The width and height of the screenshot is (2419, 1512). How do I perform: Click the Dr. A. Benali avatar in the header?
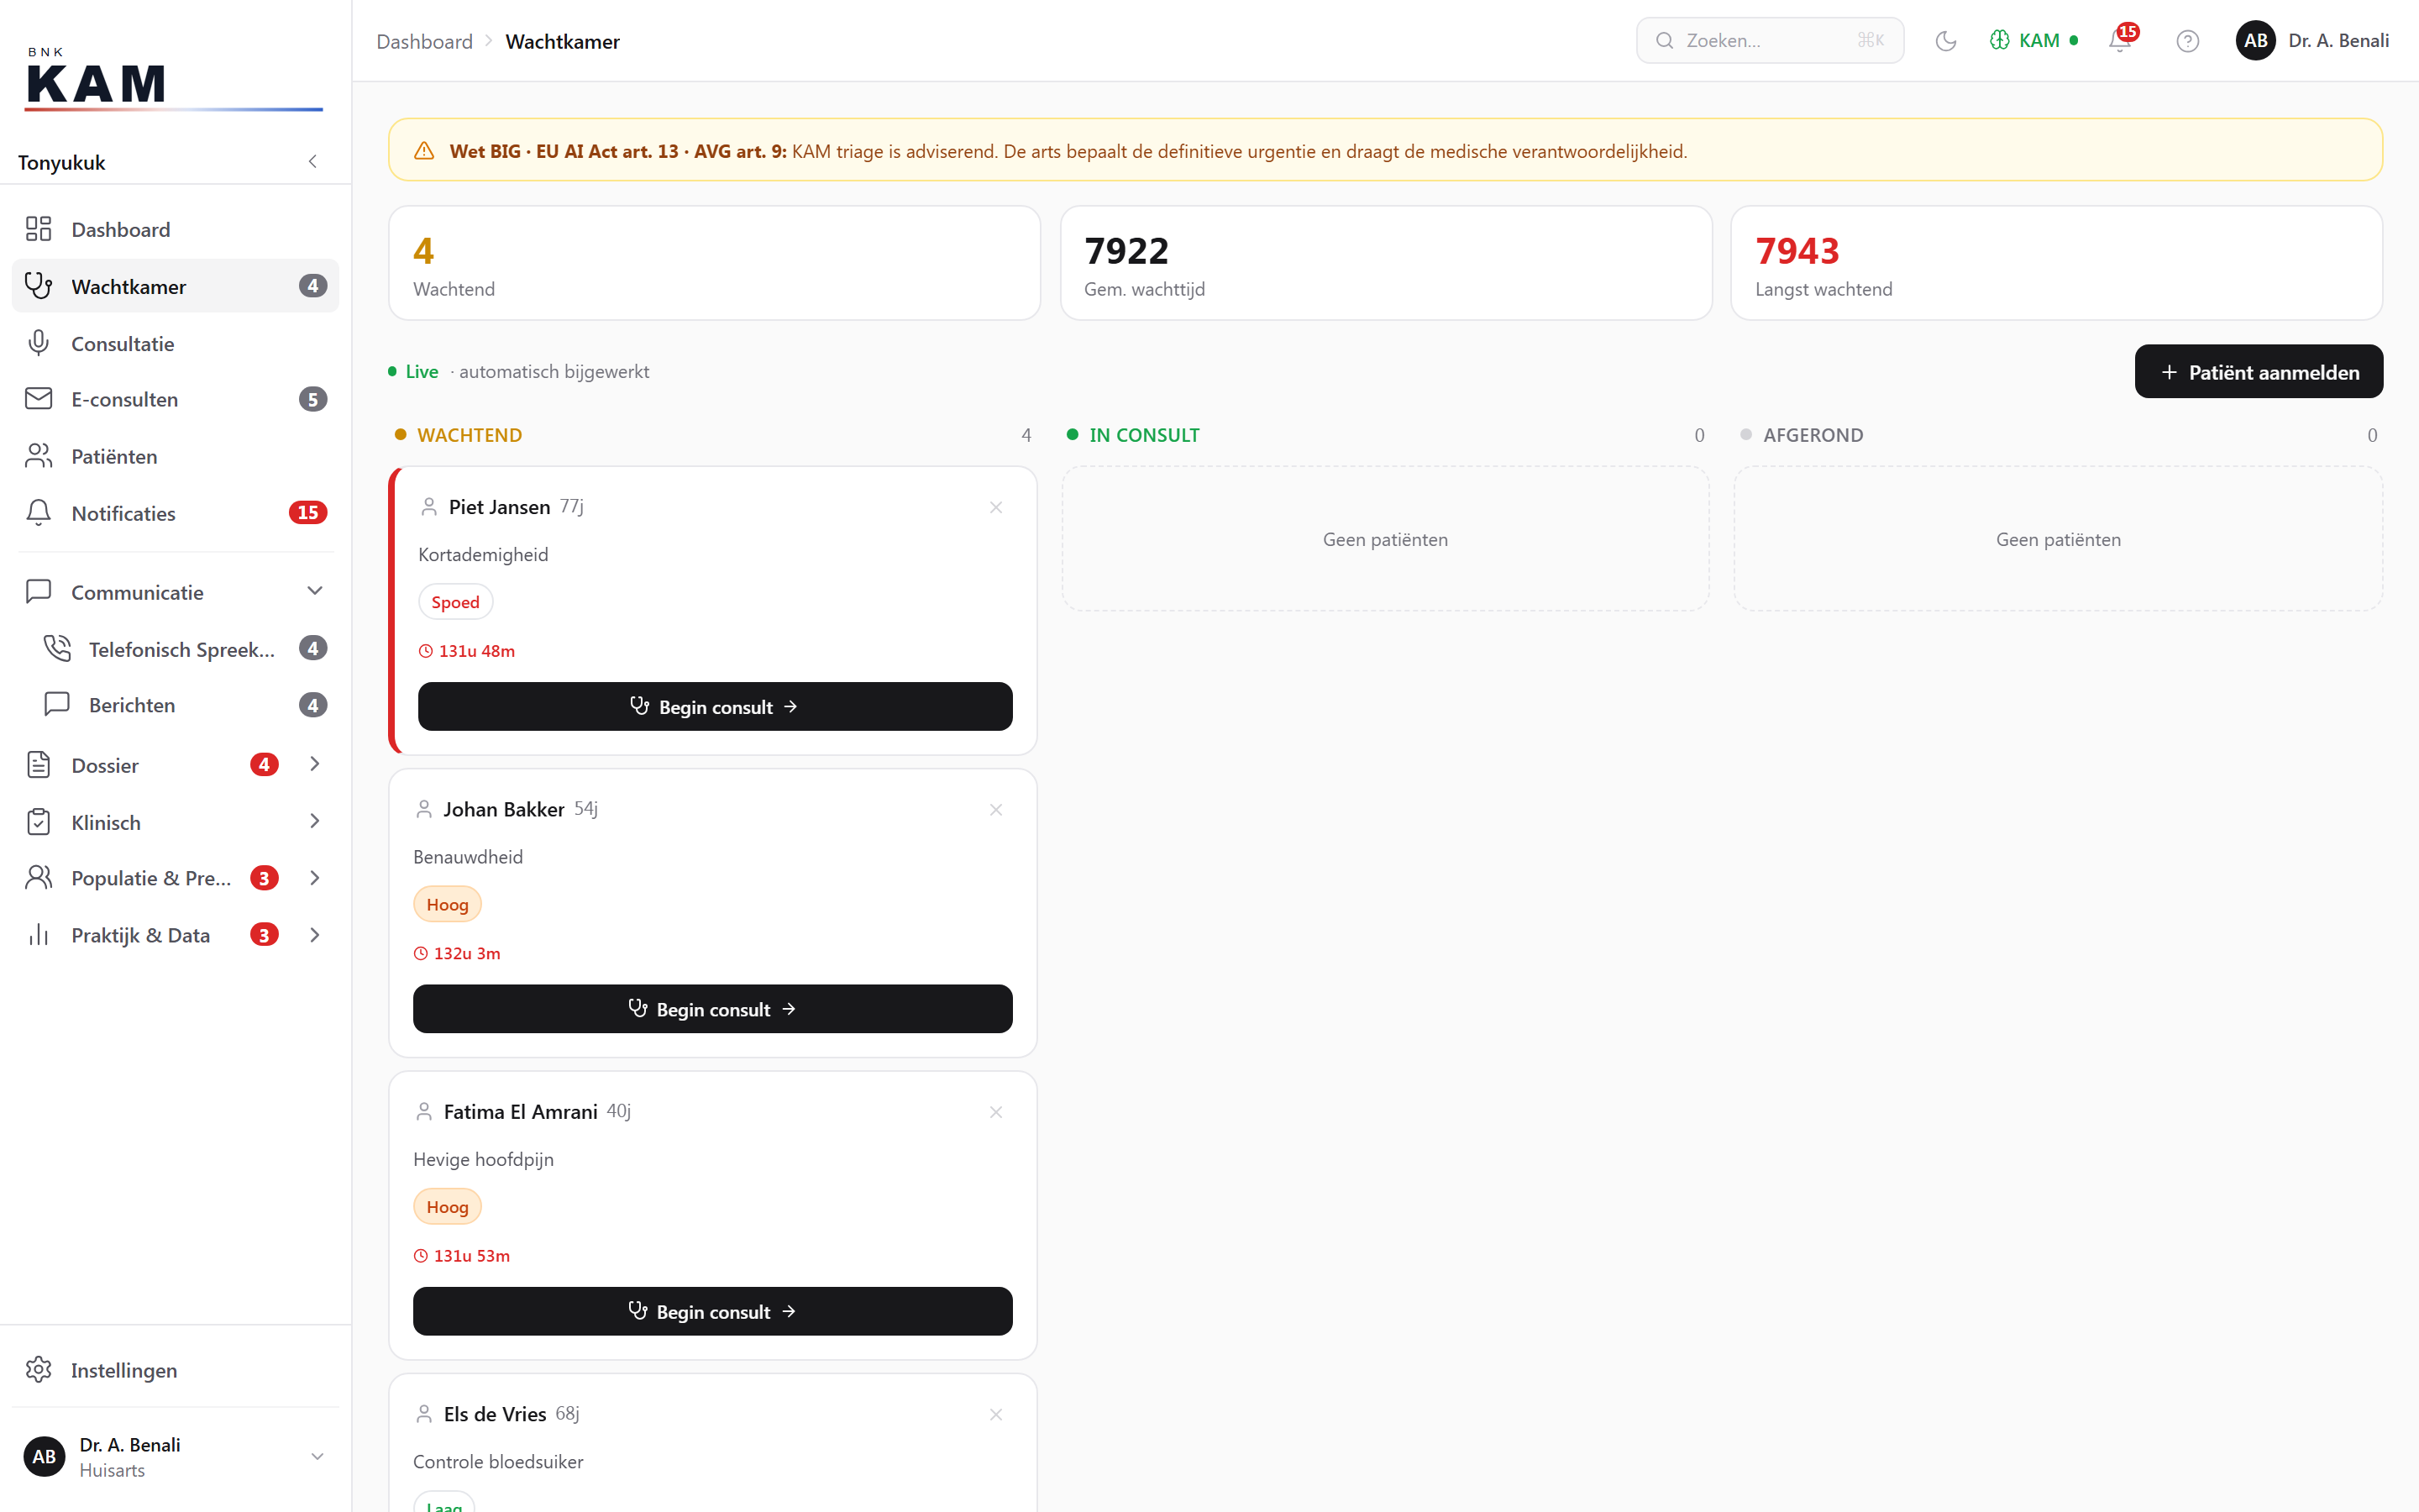click(2255, 41)
